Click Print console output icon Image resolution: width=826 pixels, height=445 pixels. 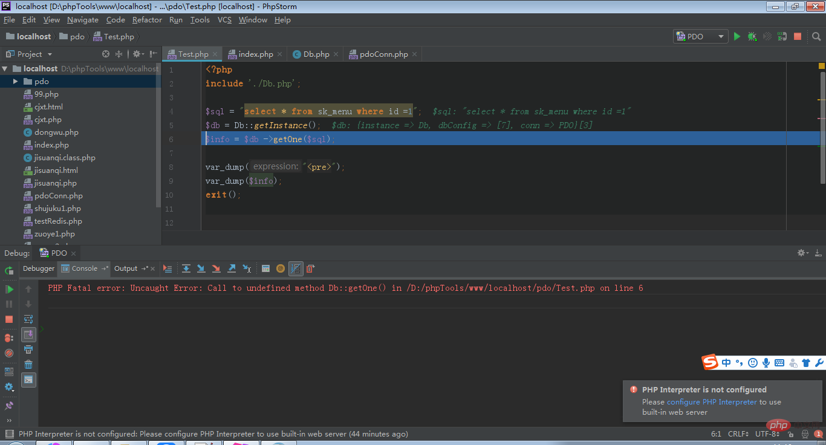coord(28,349)
